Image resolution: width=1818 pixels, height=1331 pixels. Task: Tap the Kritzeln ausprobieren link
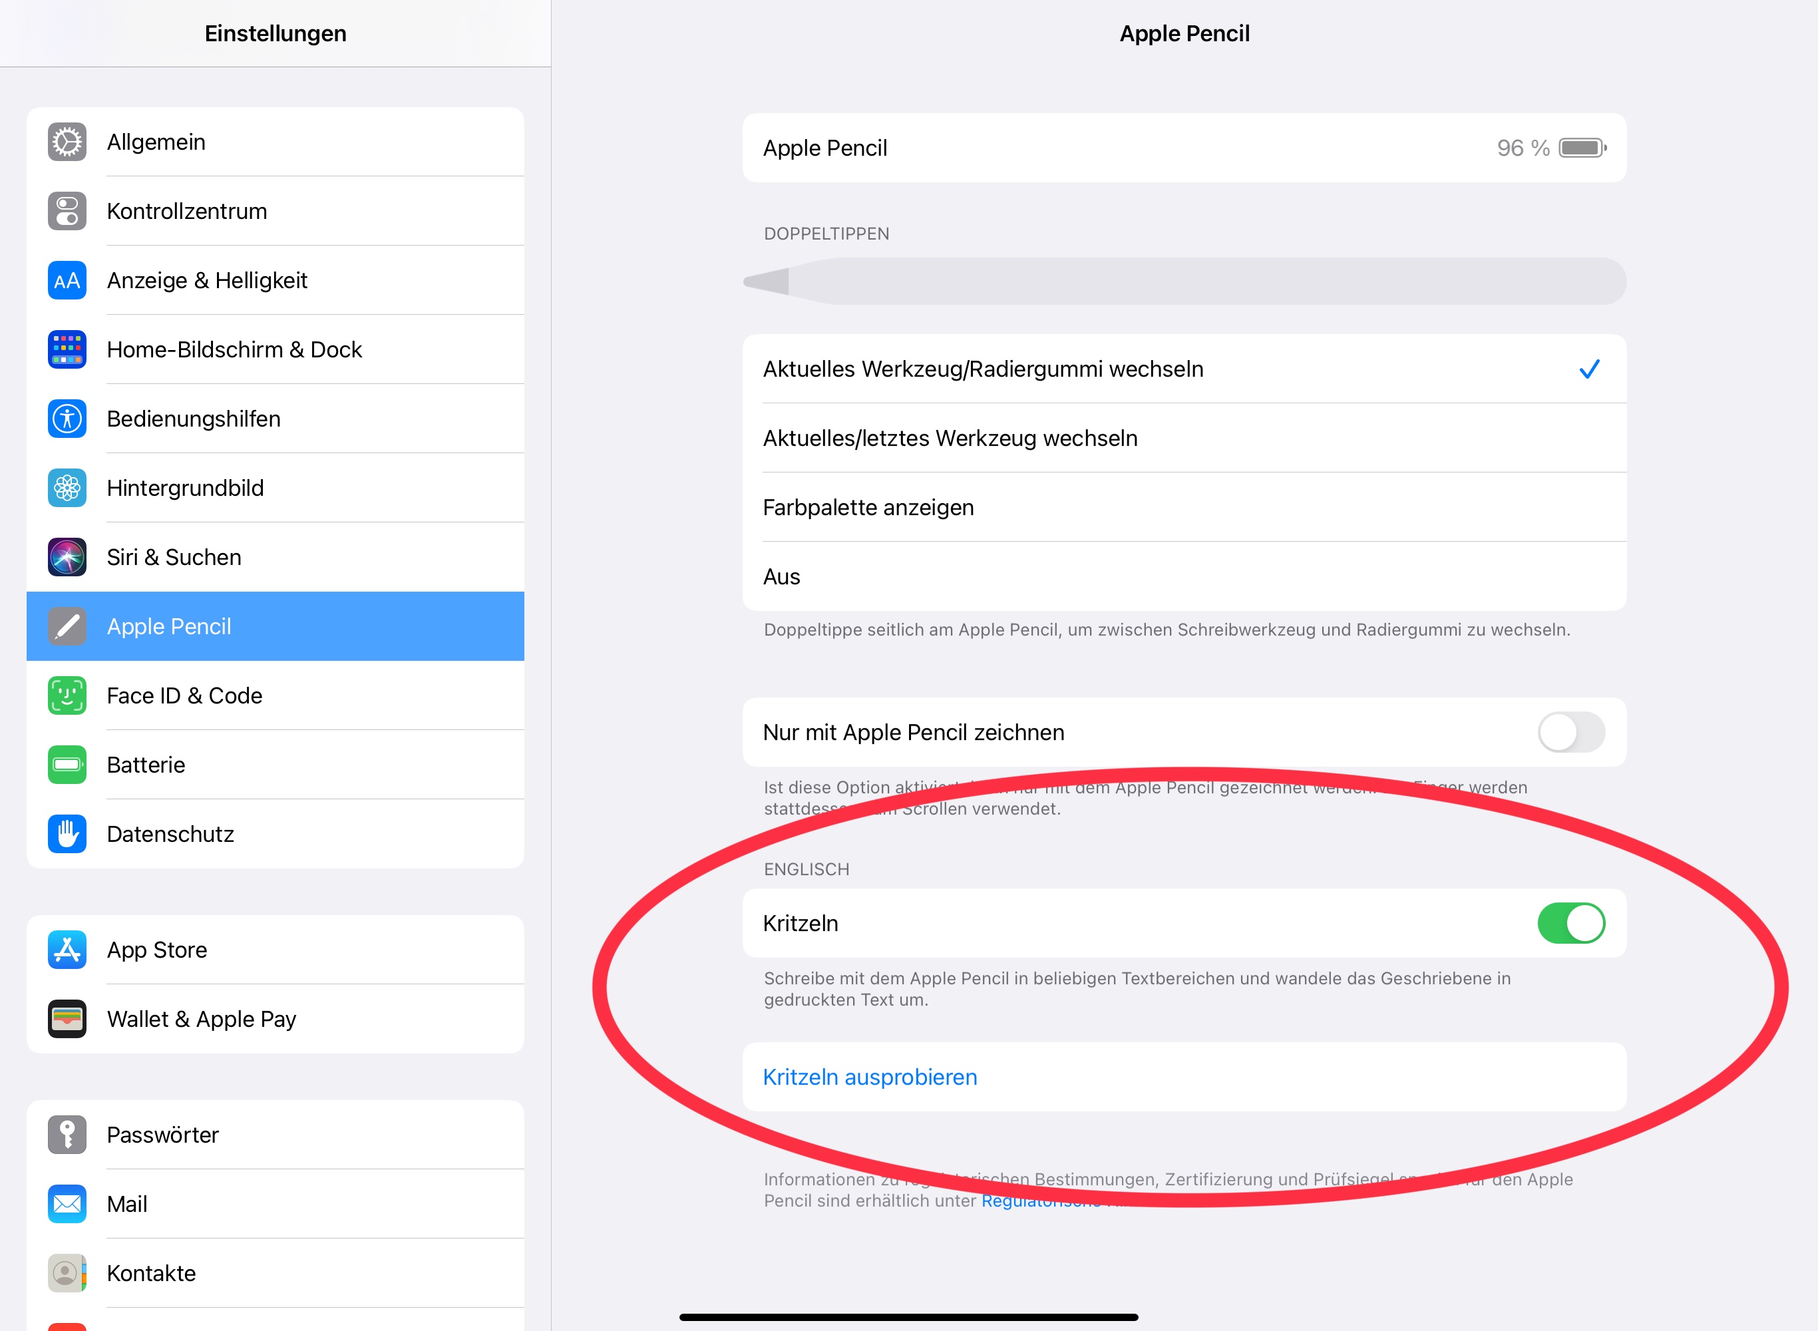pos(870,1077)
